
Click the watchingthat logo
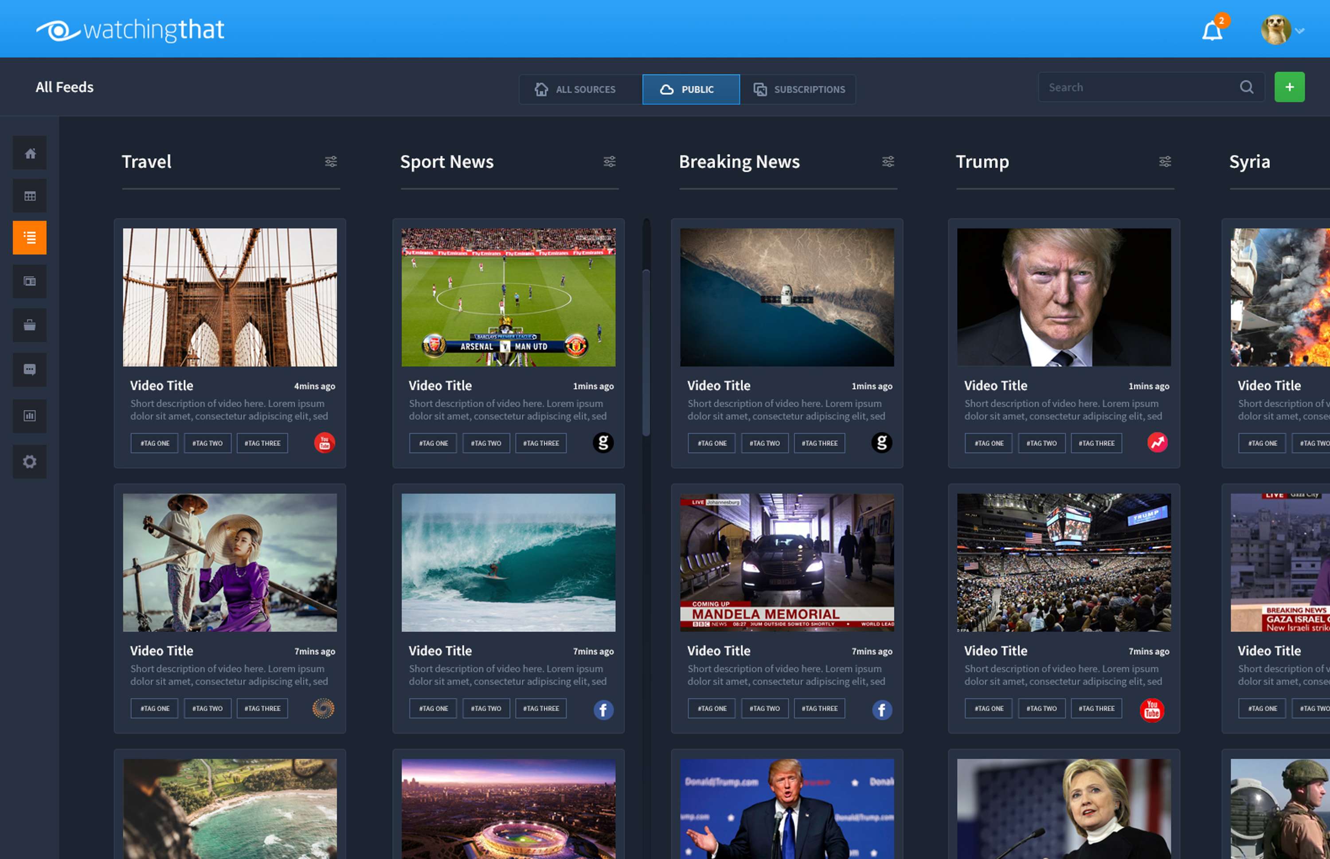click(130, 30)
